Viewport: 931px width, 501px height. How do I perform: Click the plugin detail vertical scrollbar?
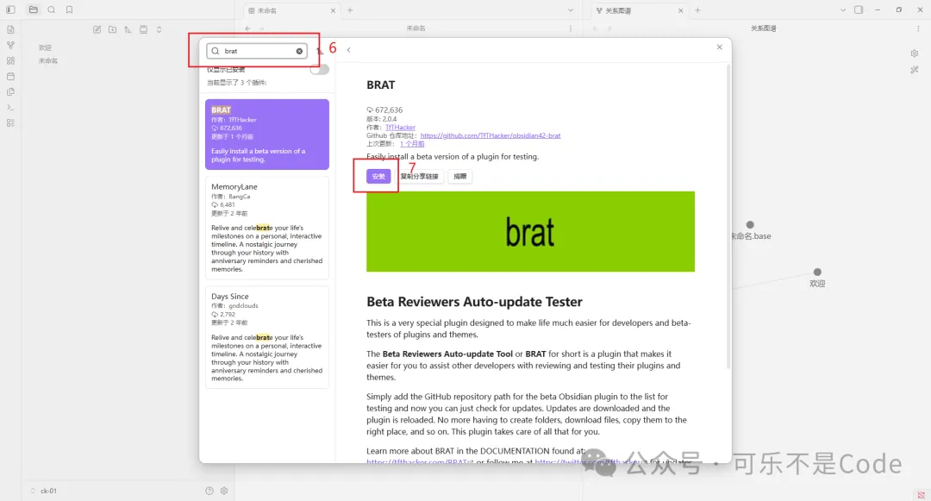(728, 216)
